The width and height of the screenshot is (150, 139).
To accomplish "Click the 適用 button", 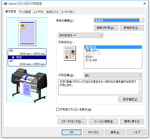I will (x=115, y=132).
